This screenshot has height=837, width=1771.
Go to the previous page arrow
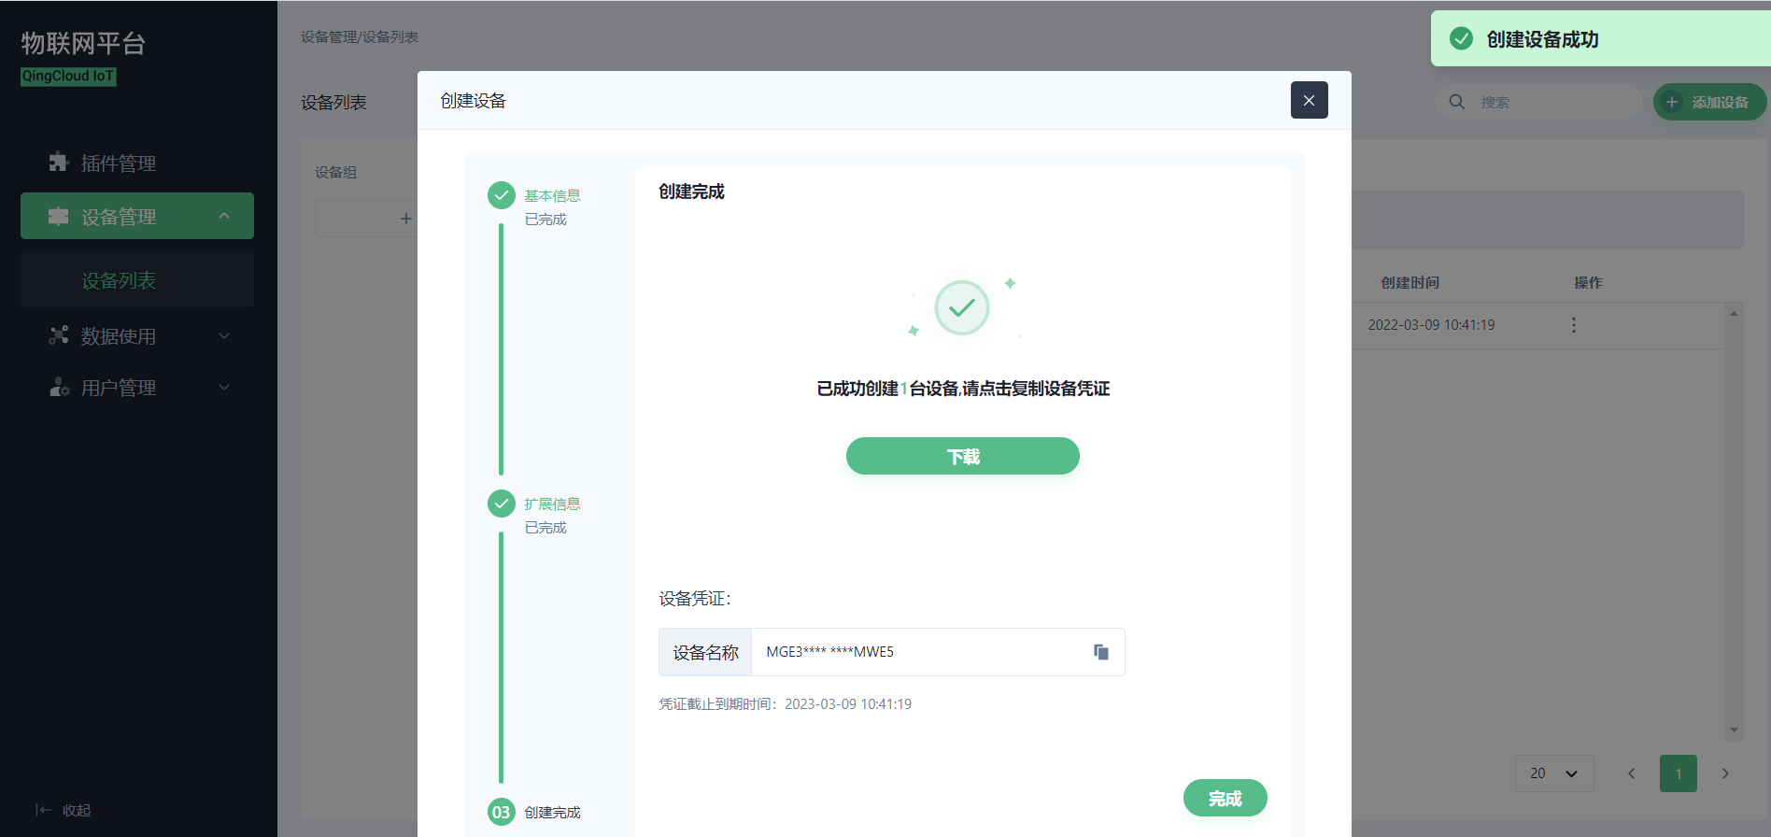1632,773
